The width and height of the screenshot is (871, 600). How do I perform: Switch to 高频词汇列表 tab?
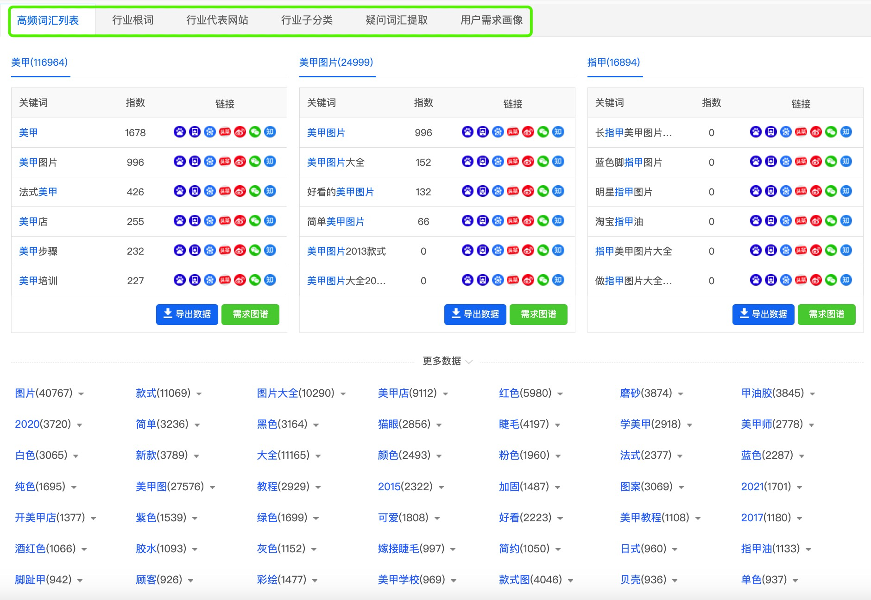[x=48, y=20]
